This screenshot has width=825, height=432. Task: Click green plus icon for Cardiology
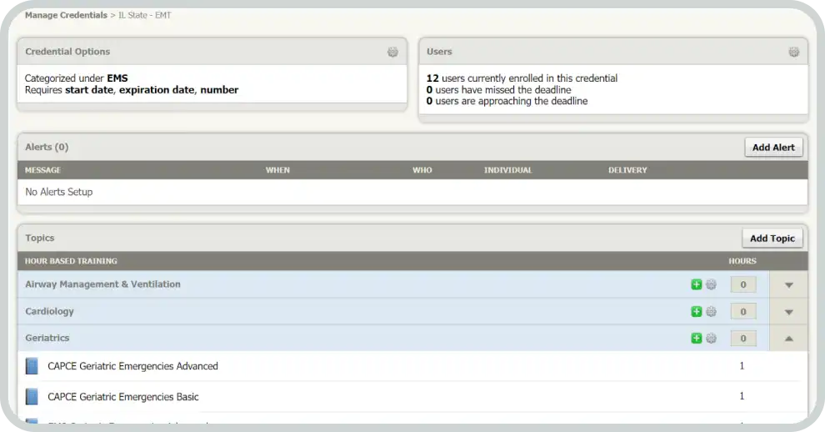coord(697,312)
